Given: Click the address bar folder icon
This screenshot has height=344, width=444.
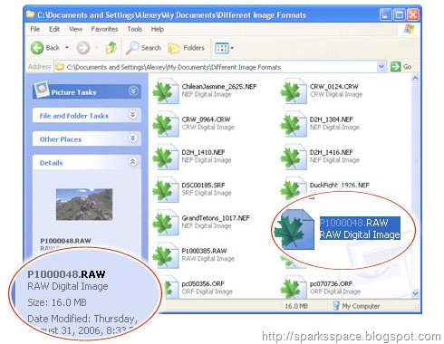Looking at the screenshot, I should point(60,67).
